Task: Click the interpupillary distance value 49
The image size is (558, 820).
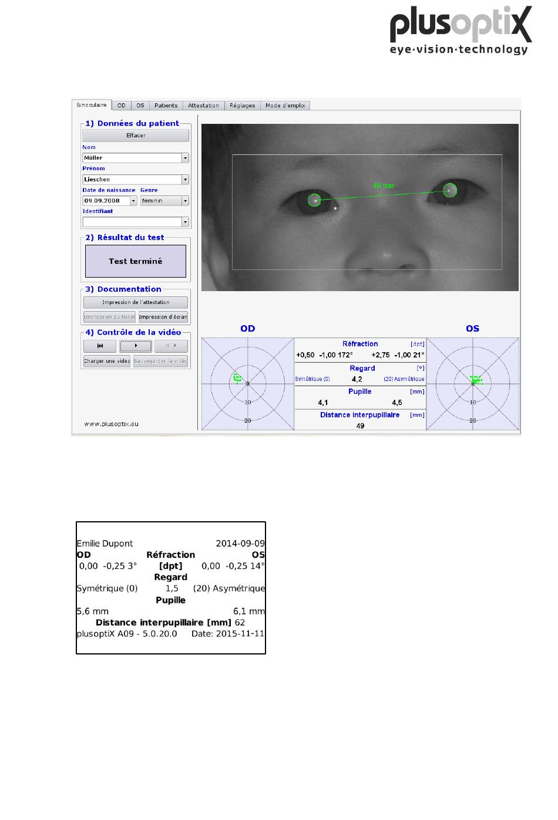Action: pyautogui.click(x=360, y=426)
